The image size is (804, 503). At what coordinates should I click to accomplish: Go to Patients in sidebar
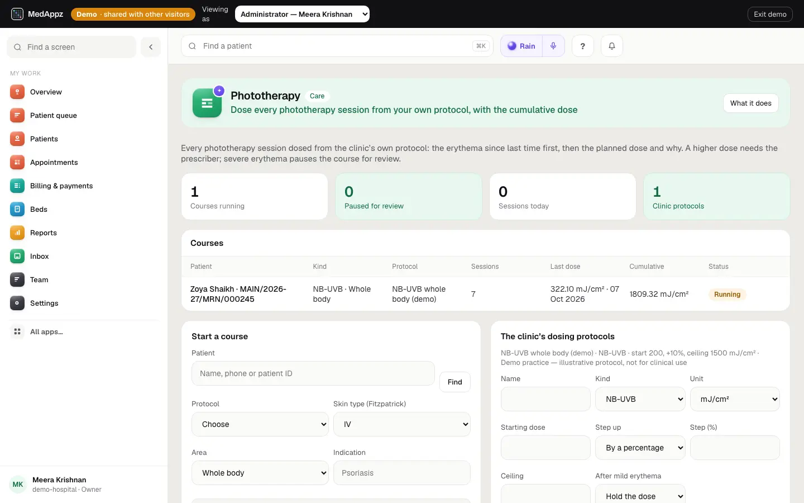tap(84, 139)
